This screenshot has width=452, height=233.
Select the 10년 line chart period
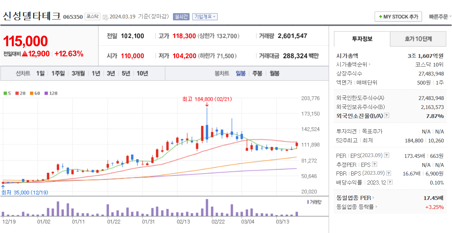pos(142,73)
